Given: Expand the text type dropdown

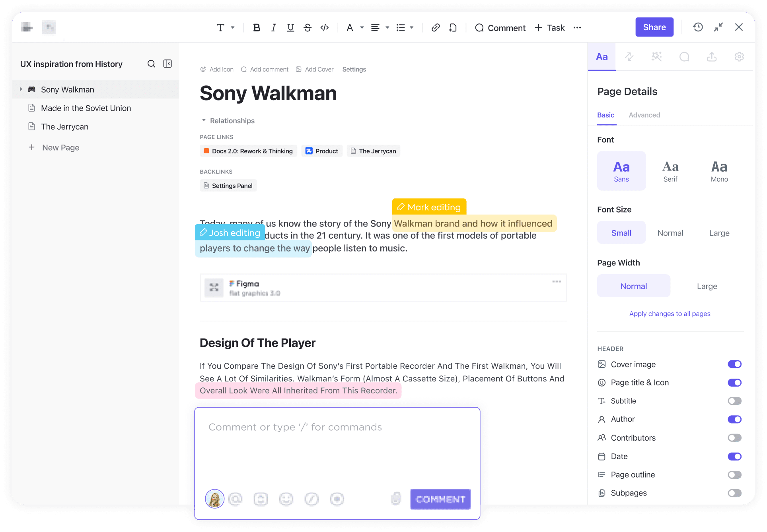Looking at the screenshot, I should (225, 27).
